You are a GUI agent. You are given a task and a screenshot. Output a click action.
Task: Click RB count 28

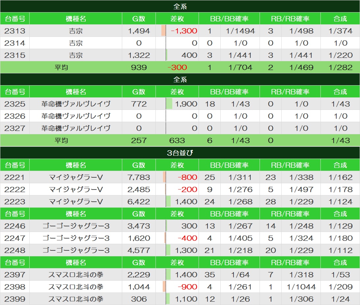(271, 201)
